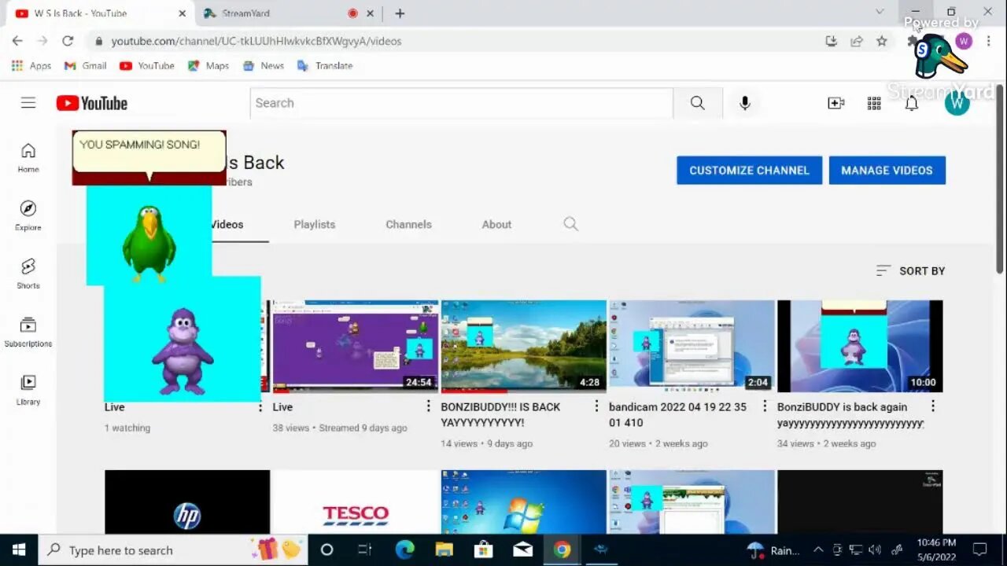Open Library in the sidebar
The image size is (1007, 566).
[28, 390]
